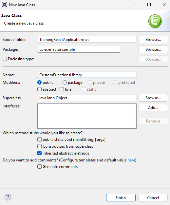Viewport: 170px width, 205px height.
Task: Click the green Java class icon
Action: click(x=155, y=21)
